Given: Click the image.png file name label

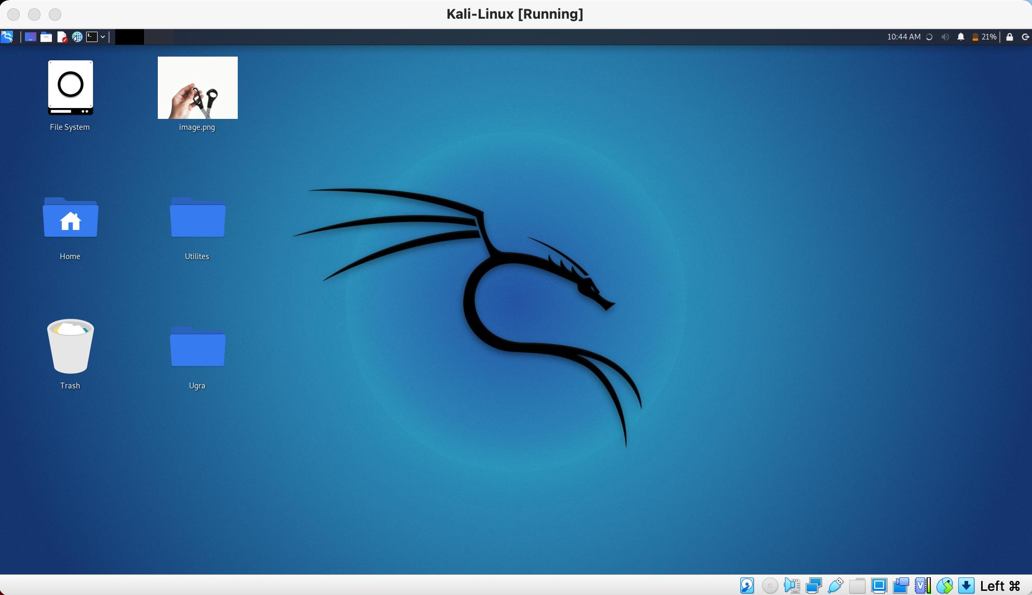Looking at the screenshot, I should tap(197, 127).
